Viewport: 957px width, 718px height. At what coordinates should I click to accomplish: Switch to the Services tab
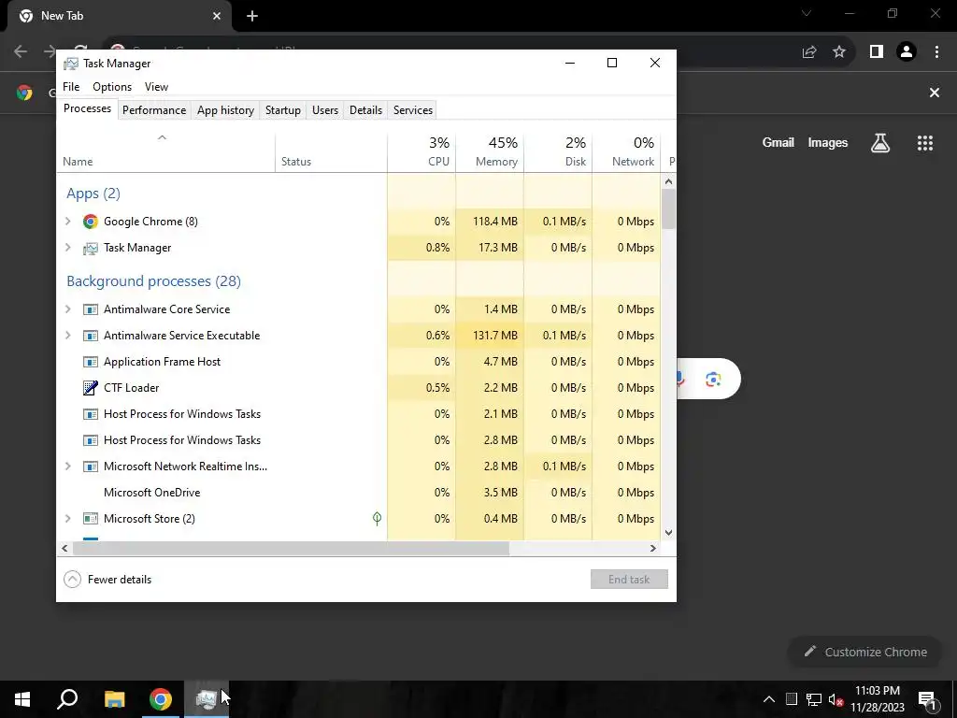click(x=412, y=110)
